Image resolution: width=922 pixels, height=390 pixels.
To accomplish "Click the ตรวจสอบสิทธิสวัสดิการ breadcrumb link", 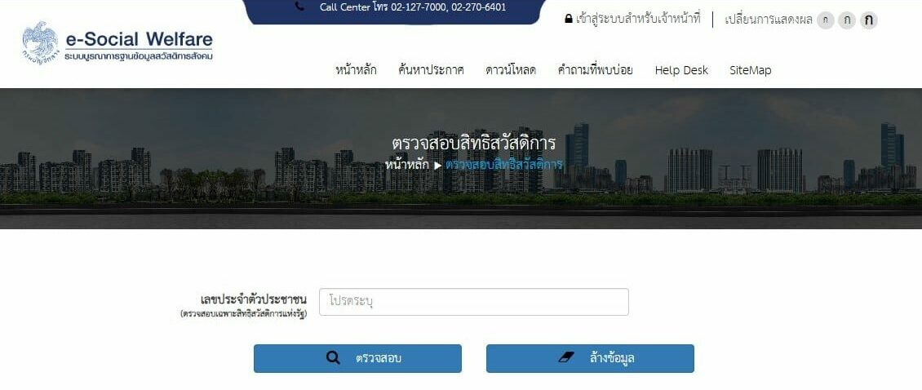I will [x=503, y=165].
